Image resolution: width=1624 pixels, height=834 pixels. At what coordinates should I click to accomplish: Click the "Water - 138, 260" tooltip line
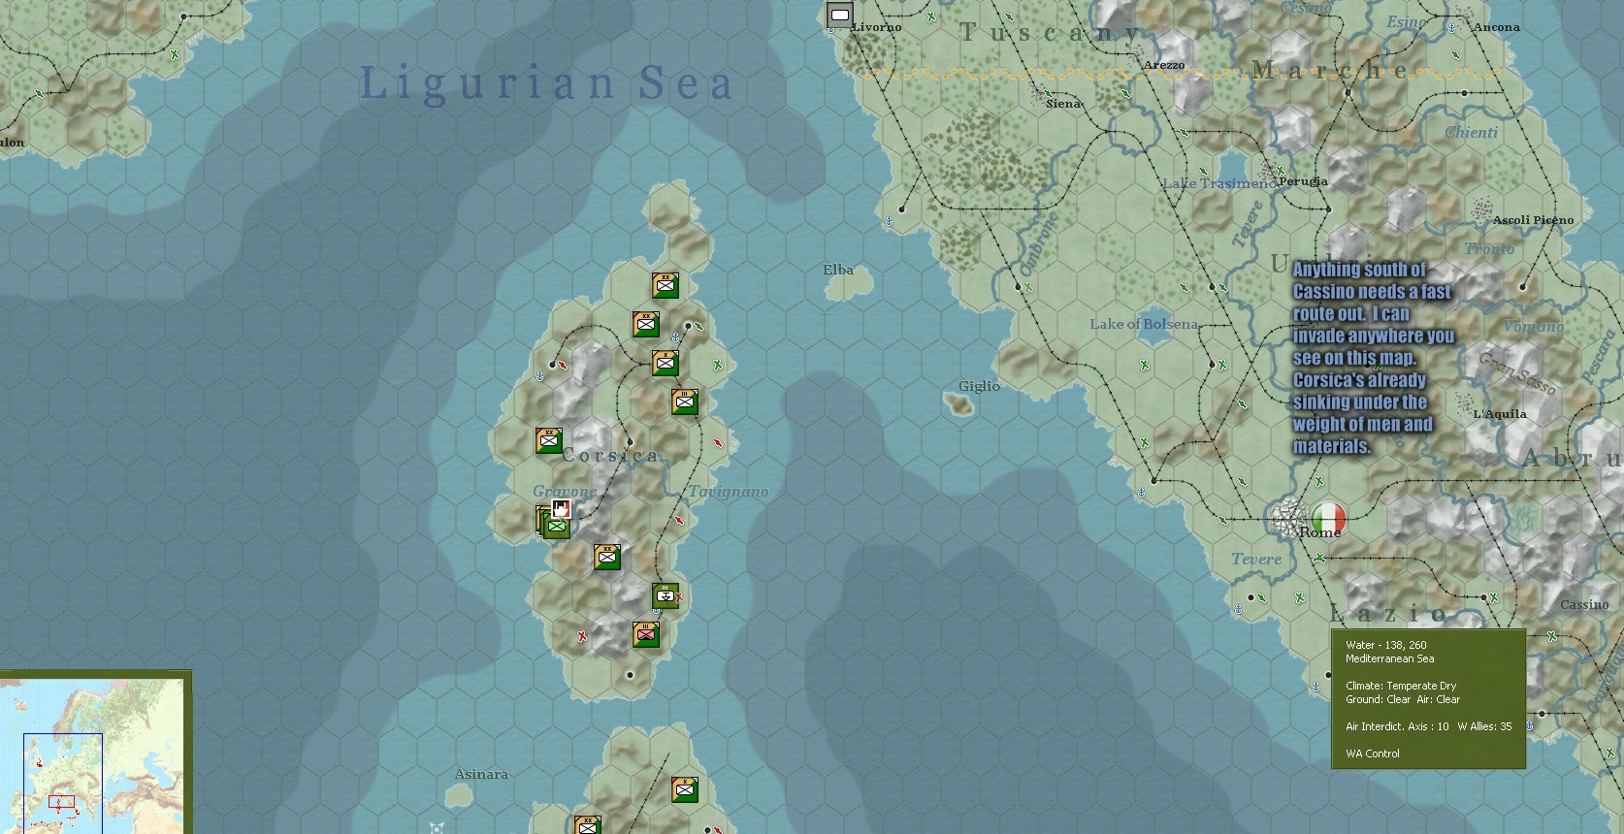[x=1386, y=645]
